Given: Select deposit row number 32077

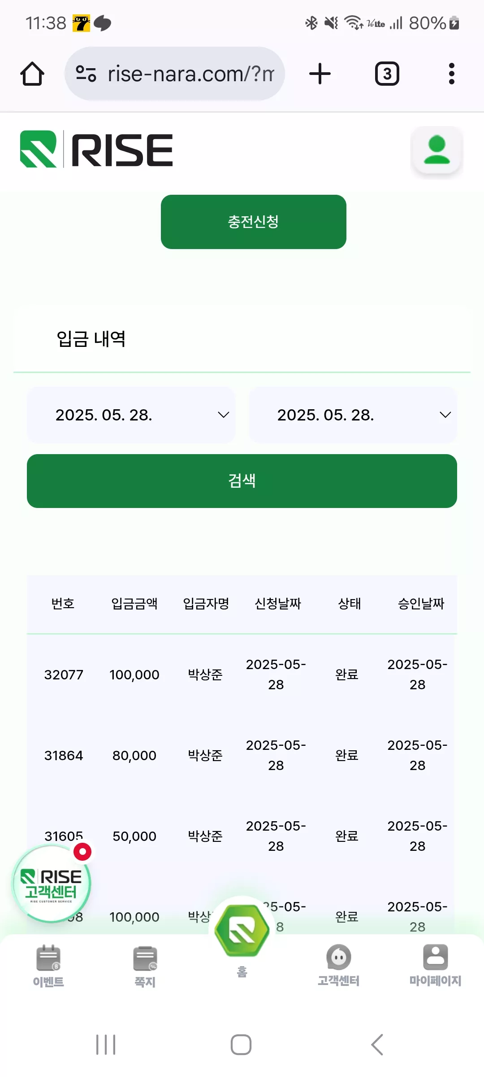Looking at the screenshot, I should [x=242, y=674].
